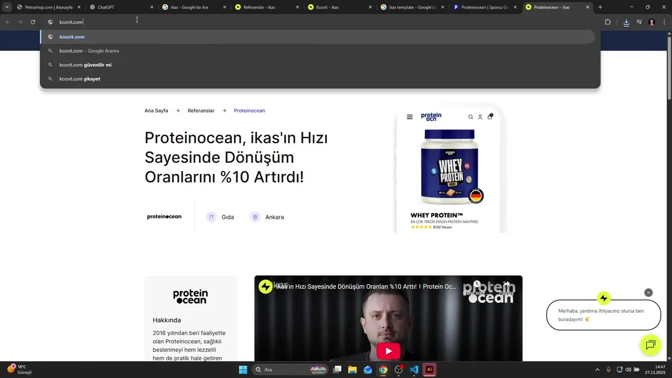Image resolution: width=672 pixels, height=378 pixels.
Task: Click cart icon in phone mockup
Action: [490, 117]
